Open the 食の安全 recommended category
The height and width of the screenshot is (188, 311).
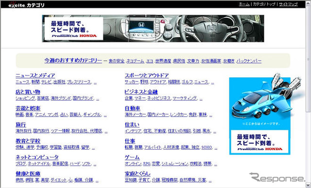tap(117, 61)
